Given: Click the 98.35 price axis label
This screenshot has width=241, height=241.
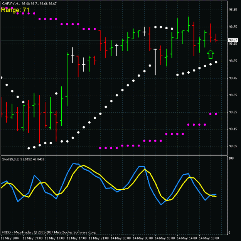Looking at the screenshot, I should coord(233,95).
